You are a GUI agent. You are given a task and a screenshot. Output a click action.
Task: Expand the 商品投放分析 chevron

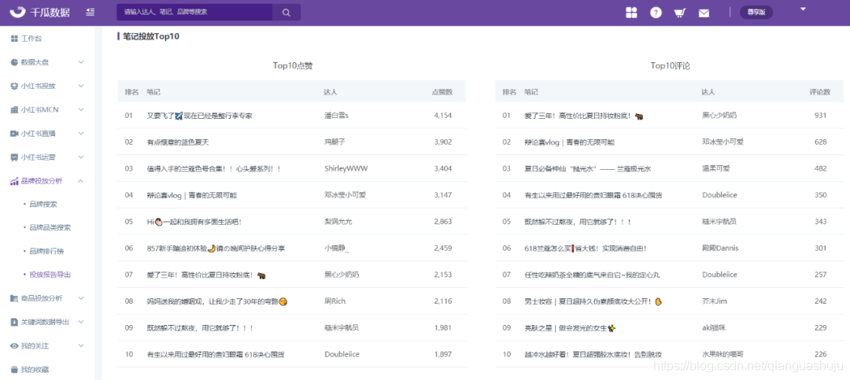pyautogui.click(x=81, y=298)
